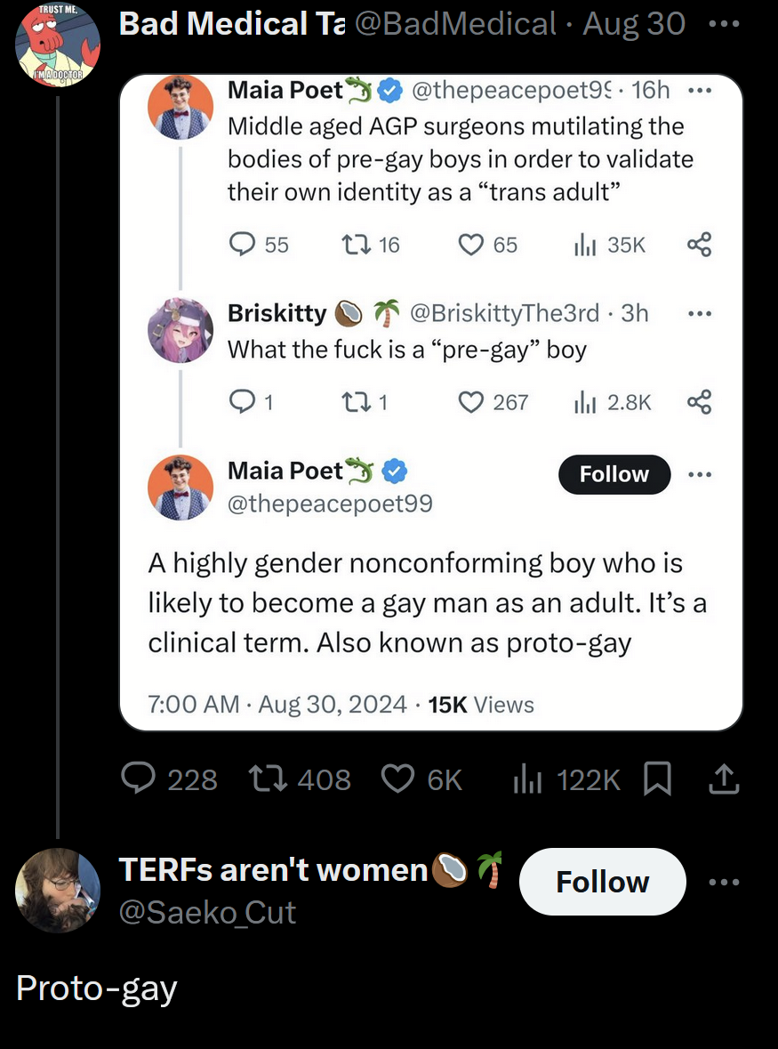Open the @Saeko_Cut profile handle
Image resolution: width=778 pixels, height=1049 pixels.
[207, 912]
